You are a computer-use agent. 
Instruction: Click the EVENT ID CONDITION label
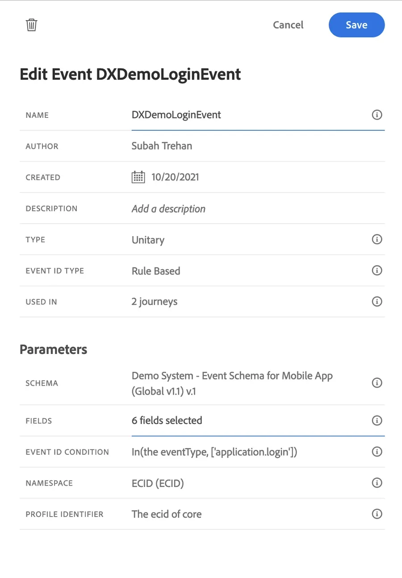tap(67, 452)
